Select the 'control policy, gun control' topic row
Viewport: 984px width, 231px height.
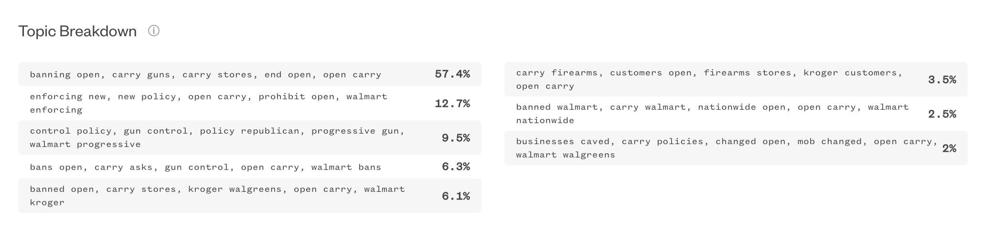(250, 137)
